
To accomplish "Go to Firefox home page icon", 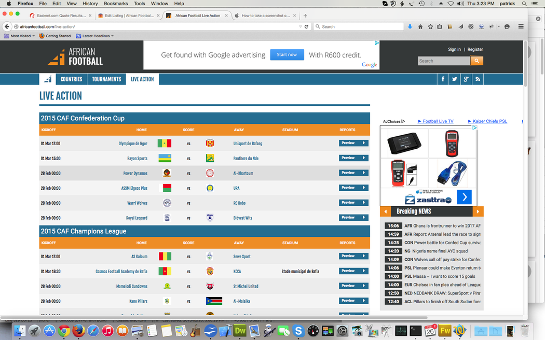I will (420, 26).
